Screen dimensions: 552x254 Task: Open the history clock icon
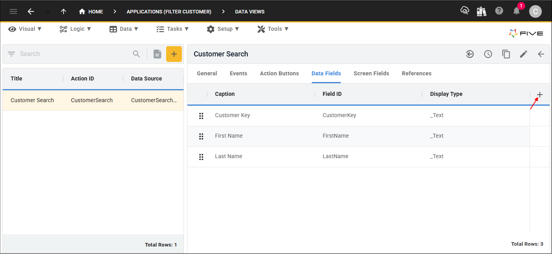click(488, 54)
